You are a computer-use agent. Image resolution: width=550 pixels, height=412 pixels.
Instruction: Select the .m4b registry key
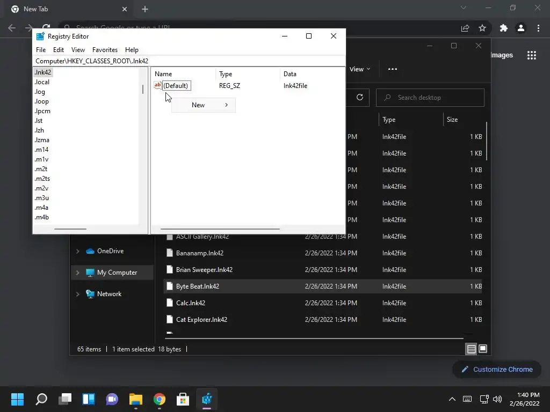[x=42, y=217]
